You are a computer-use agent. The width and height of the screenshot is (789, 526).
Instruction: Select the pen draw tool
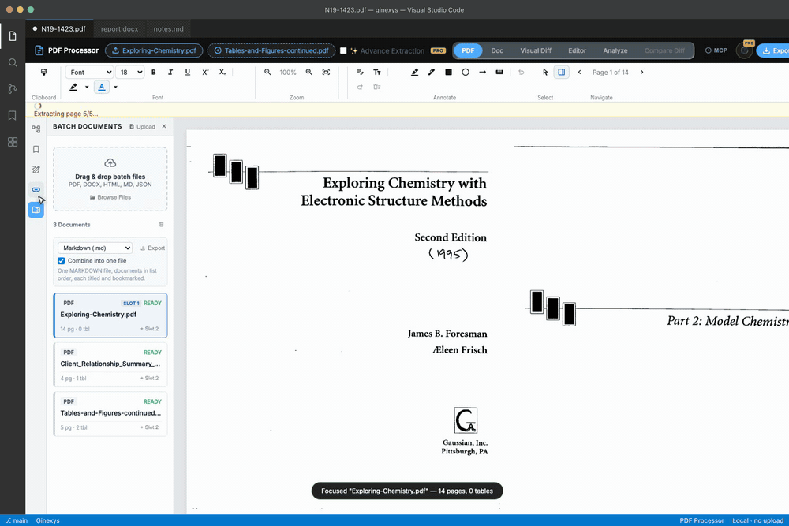[x=432, y=73]
